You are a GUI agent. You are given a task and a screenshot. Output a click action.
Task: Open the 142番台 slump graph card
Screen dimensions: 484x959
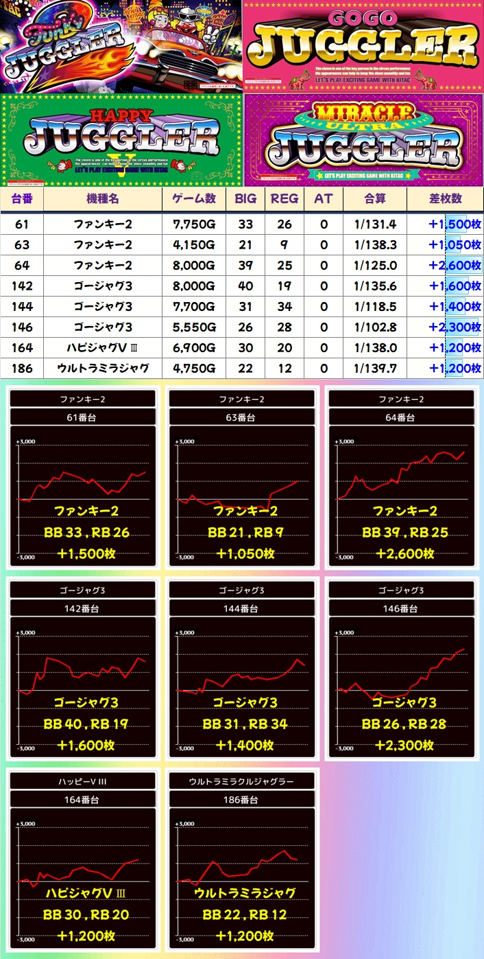point(82,669)
